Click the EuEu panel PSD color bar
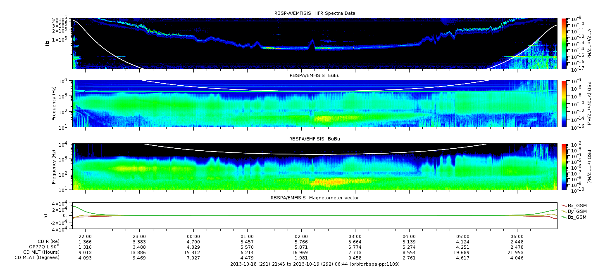The image size is (598, 271). 564,103
